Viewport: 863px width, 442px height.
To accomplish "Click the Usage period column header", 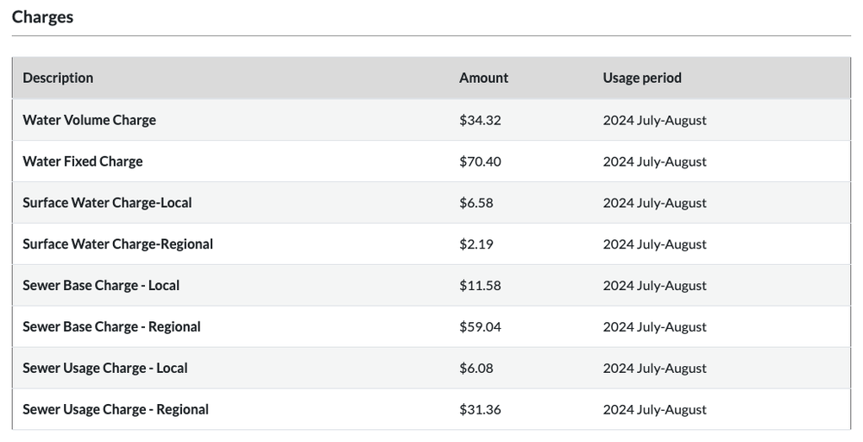I will click(642, 78).
